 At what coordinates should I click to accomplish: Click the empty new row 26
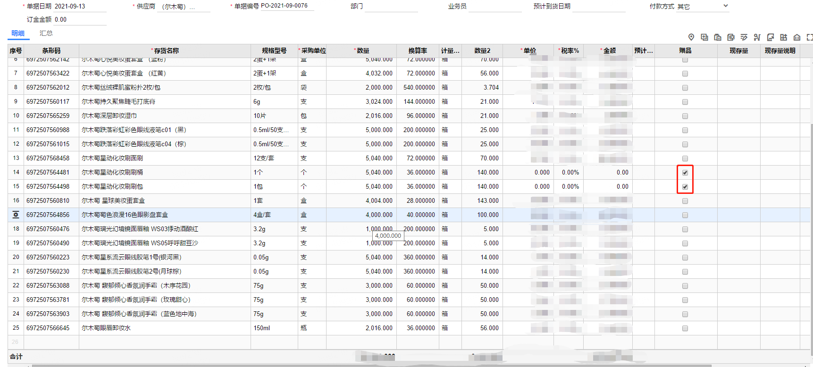[x=409, y=342]
